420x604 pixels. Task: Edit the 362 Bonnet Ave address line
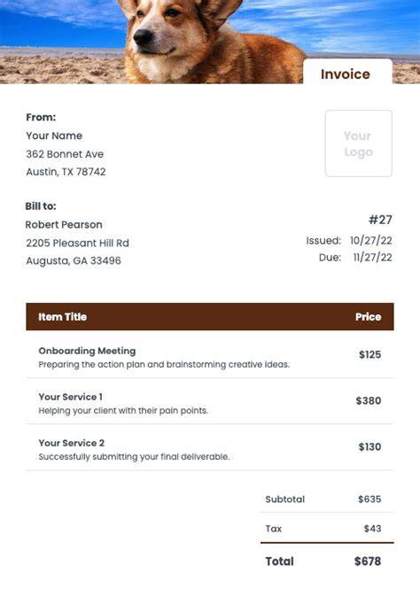coord(65,154)
